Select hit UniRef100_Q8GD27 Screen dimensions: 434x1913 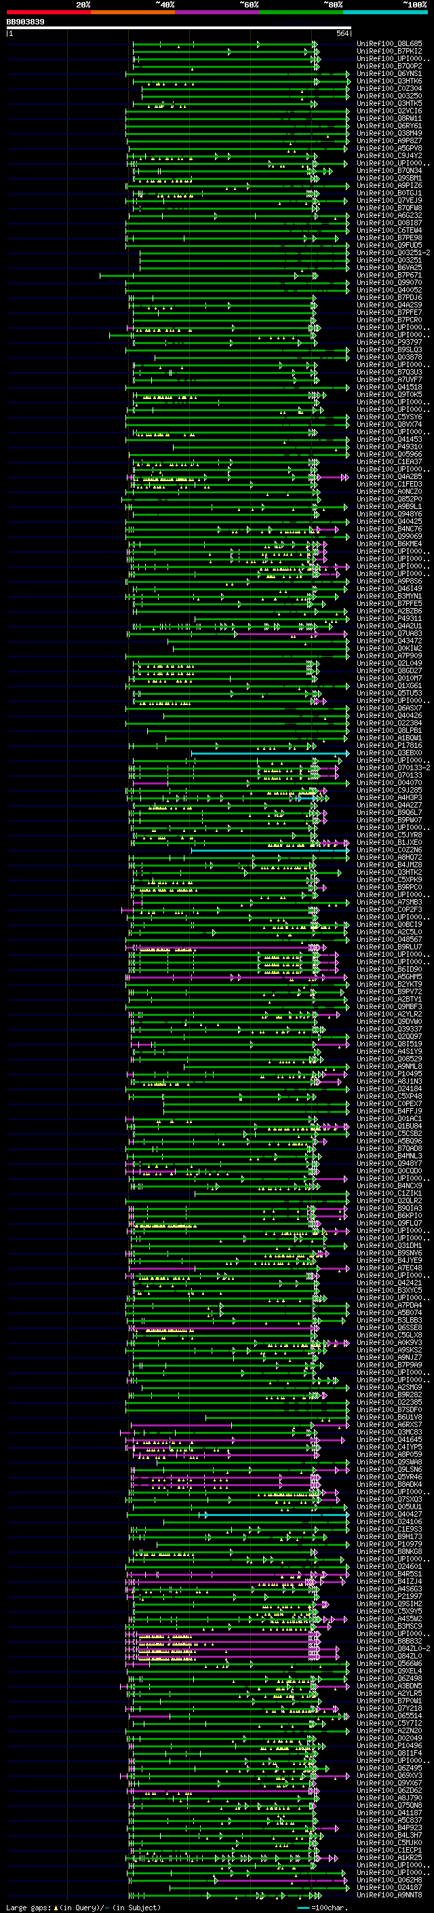tap(389, 670)
